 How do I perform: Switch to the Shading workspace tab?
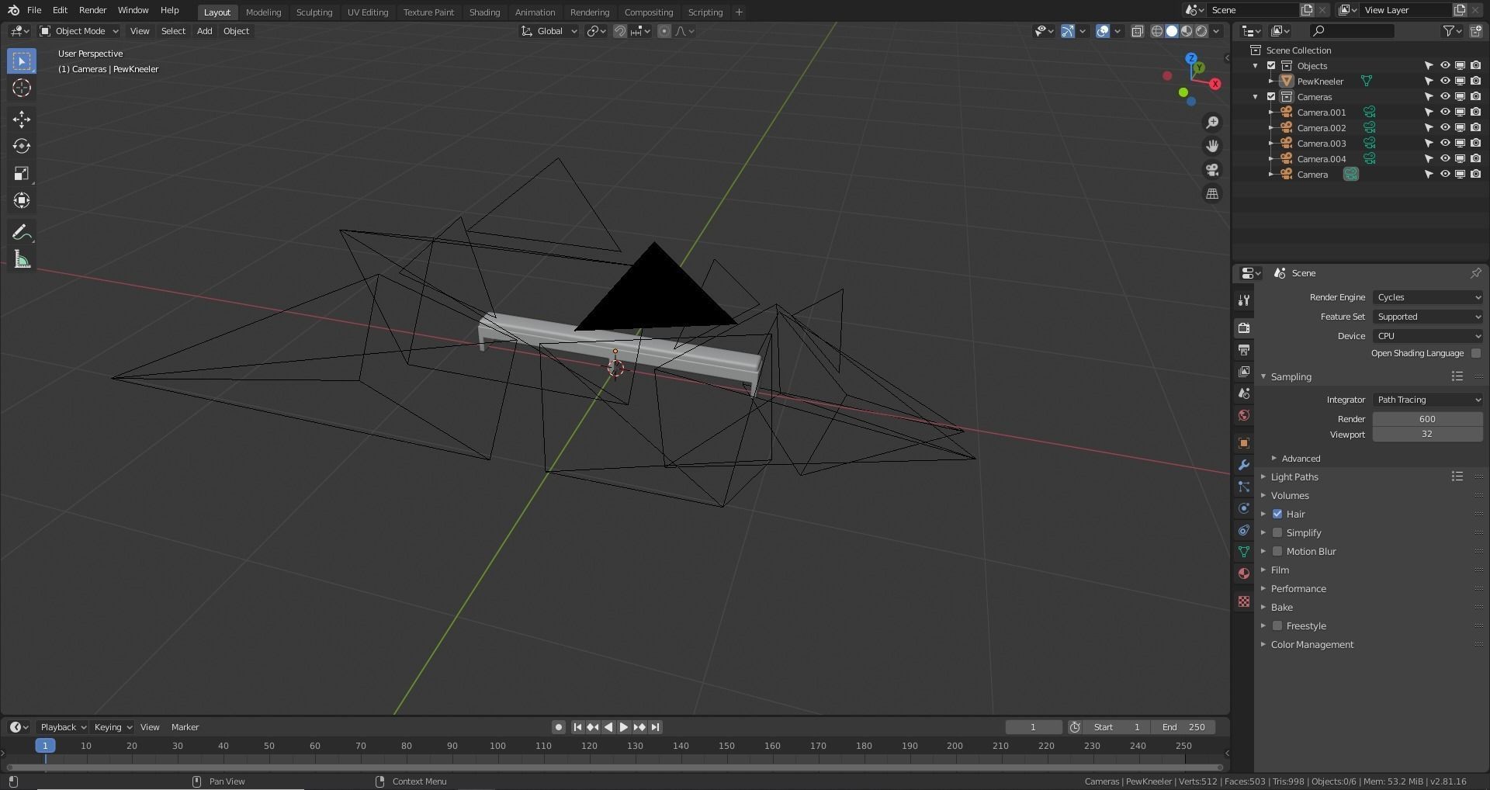[x=484, y=12]
